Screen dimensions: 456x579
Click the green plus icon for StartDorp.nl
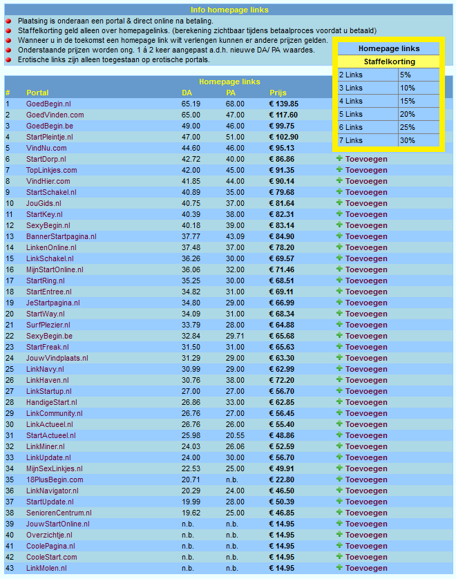339,158
